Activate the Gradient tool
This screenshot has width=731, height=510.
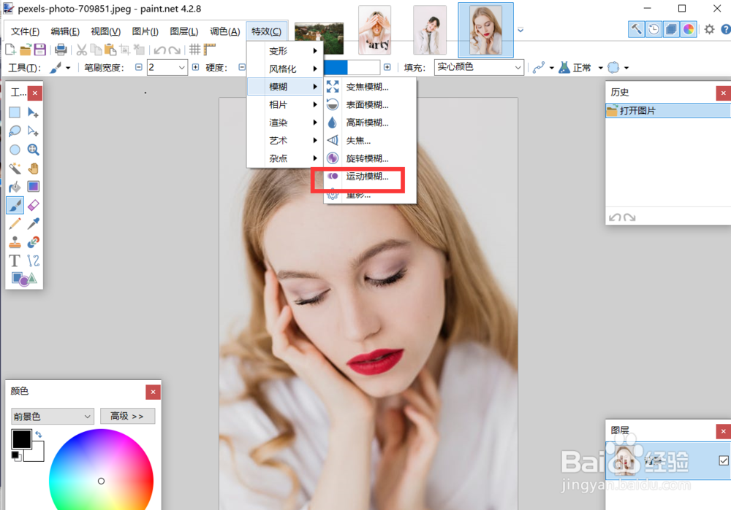[x=33, y=186]
